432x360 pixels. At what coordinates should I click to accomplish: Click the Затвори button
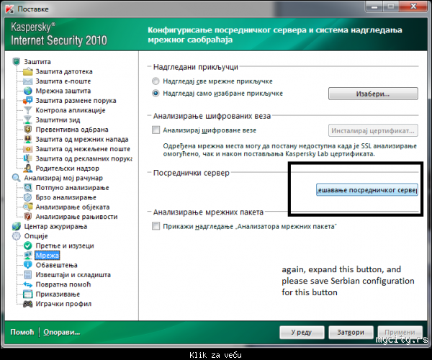pyautogui.click(x=351, y=333)
